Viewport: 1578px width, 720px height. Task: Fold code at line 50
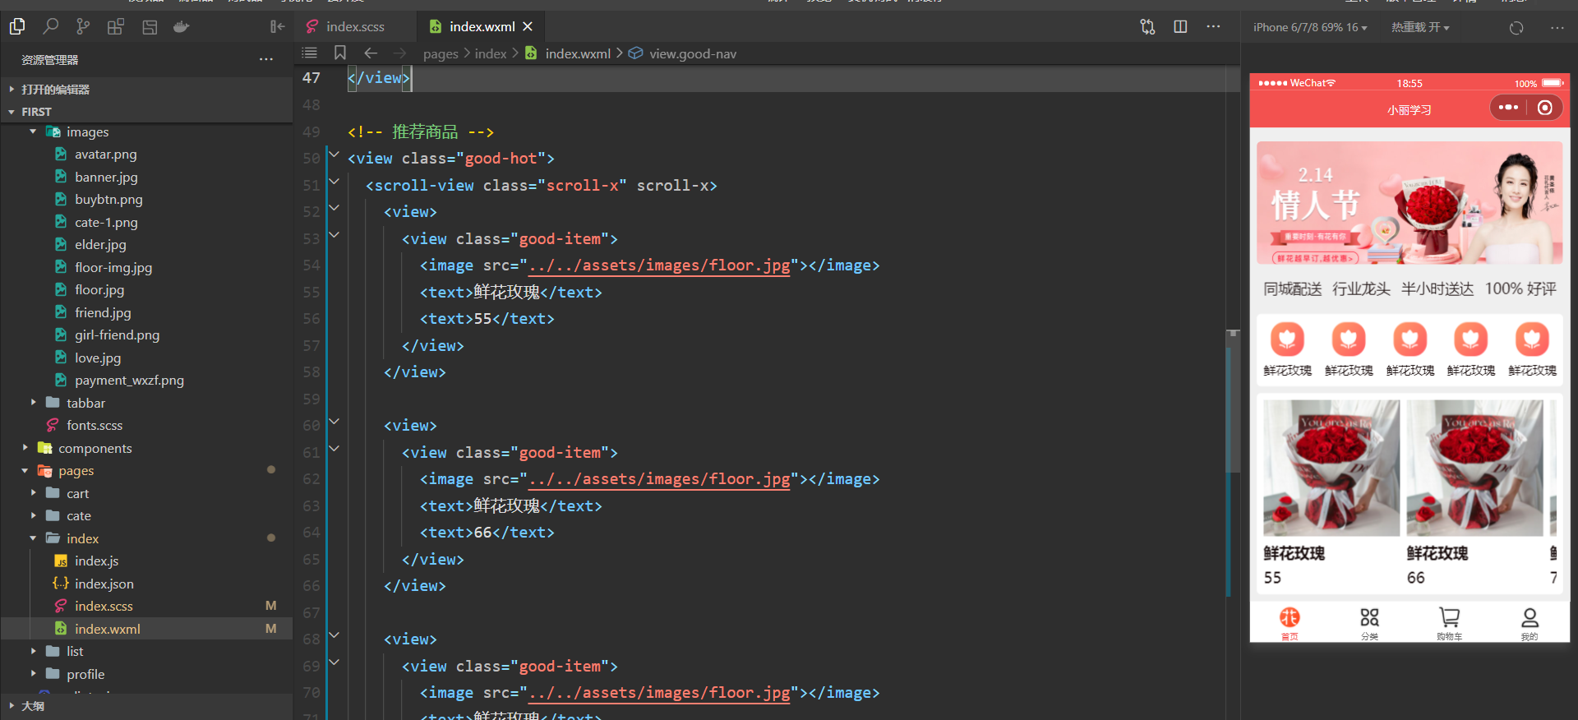tap(334, 155)
